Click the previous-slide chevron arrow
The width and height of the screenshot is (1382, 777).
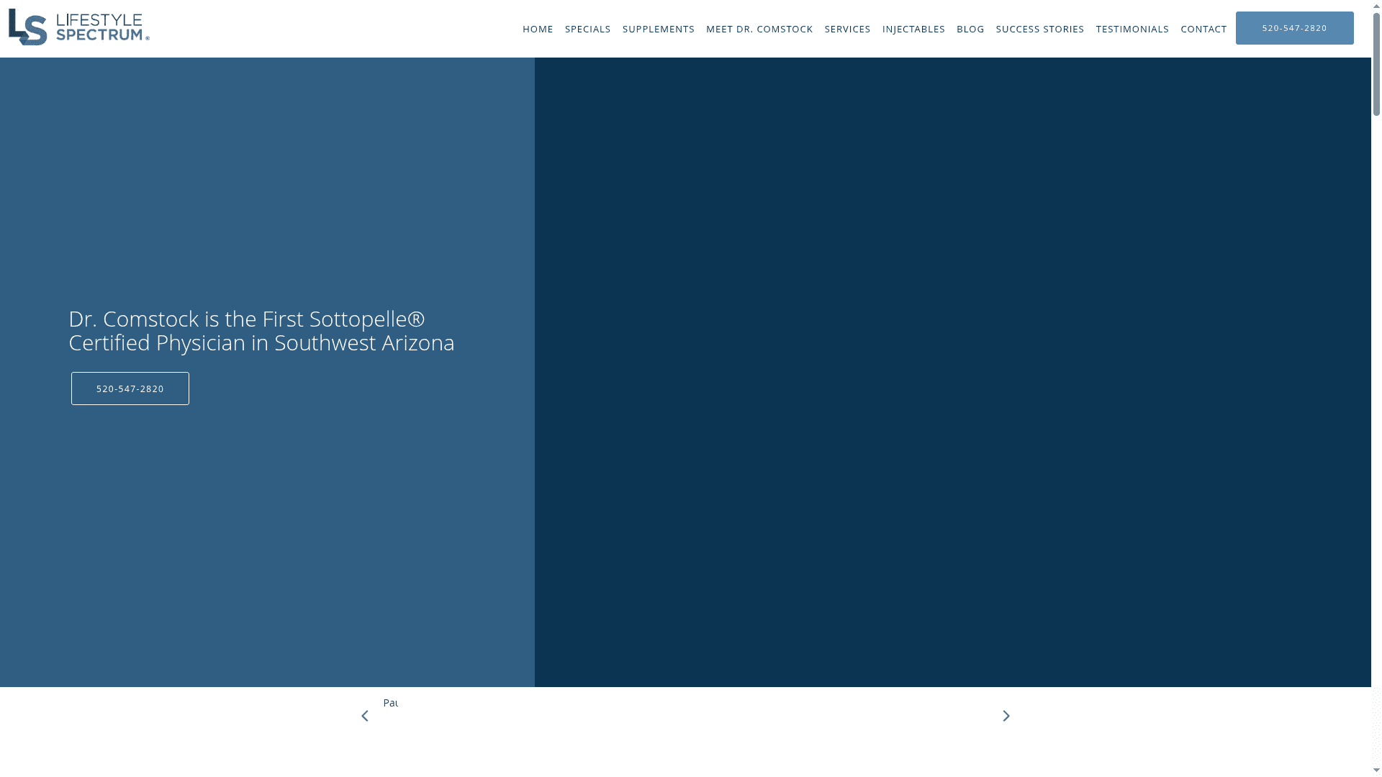[x=365, y=715]
